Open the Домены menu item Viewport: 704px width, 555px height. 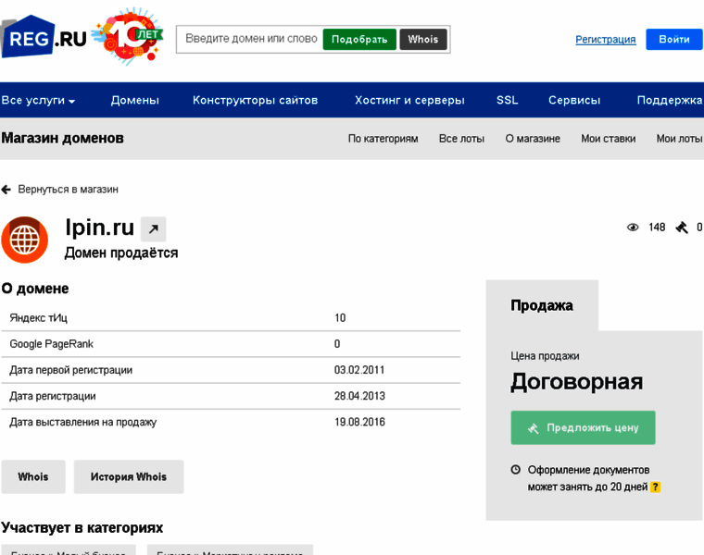click(x=134, y=101)
